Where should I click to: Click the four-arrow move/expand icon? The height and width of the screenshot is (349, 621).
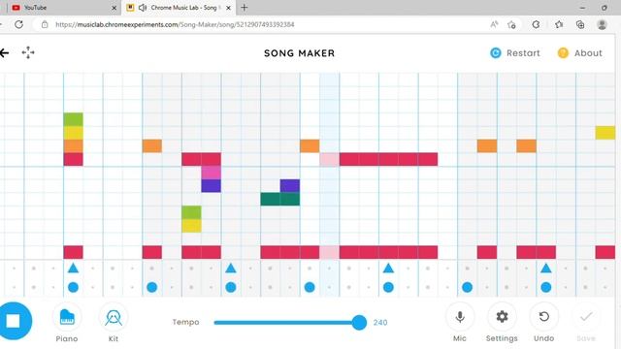tap(28, 52)
